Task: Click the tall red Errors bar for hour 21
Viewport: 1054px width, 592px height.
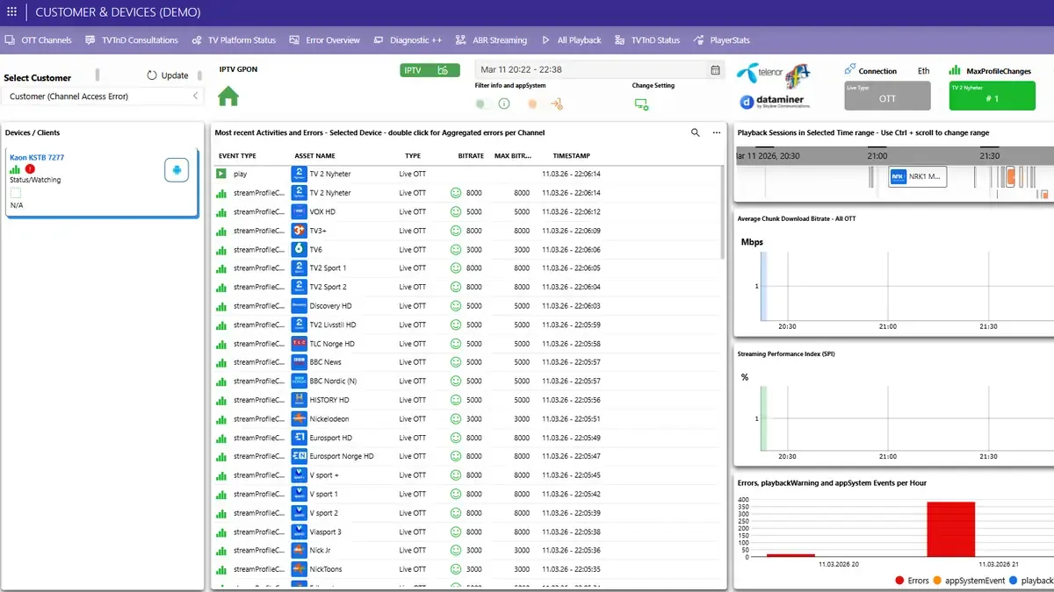Action: [x=950, y=529]
